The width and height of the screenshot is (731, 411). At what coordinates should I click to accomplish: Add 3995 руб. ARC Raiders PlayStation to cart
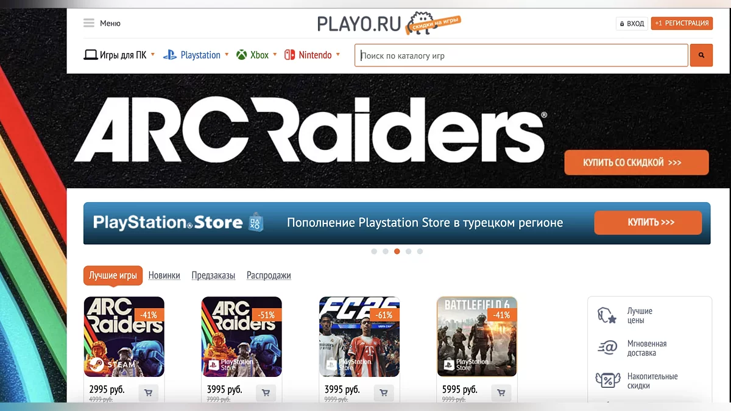click(266, 393)
